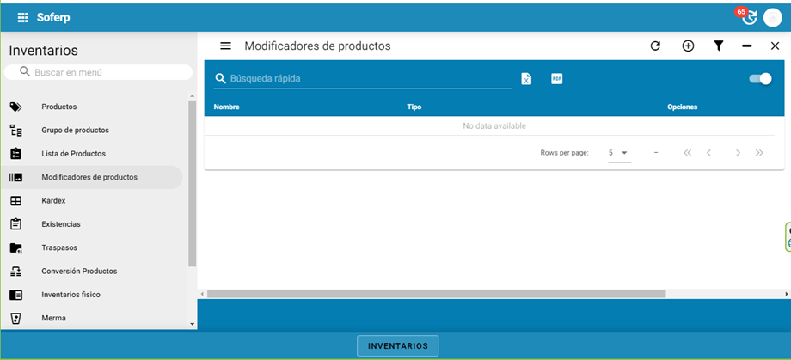This screenshot has height=360, width=791.
Task: Open the hamburger menu beside Modificadores title
Action: coord(225,46)
